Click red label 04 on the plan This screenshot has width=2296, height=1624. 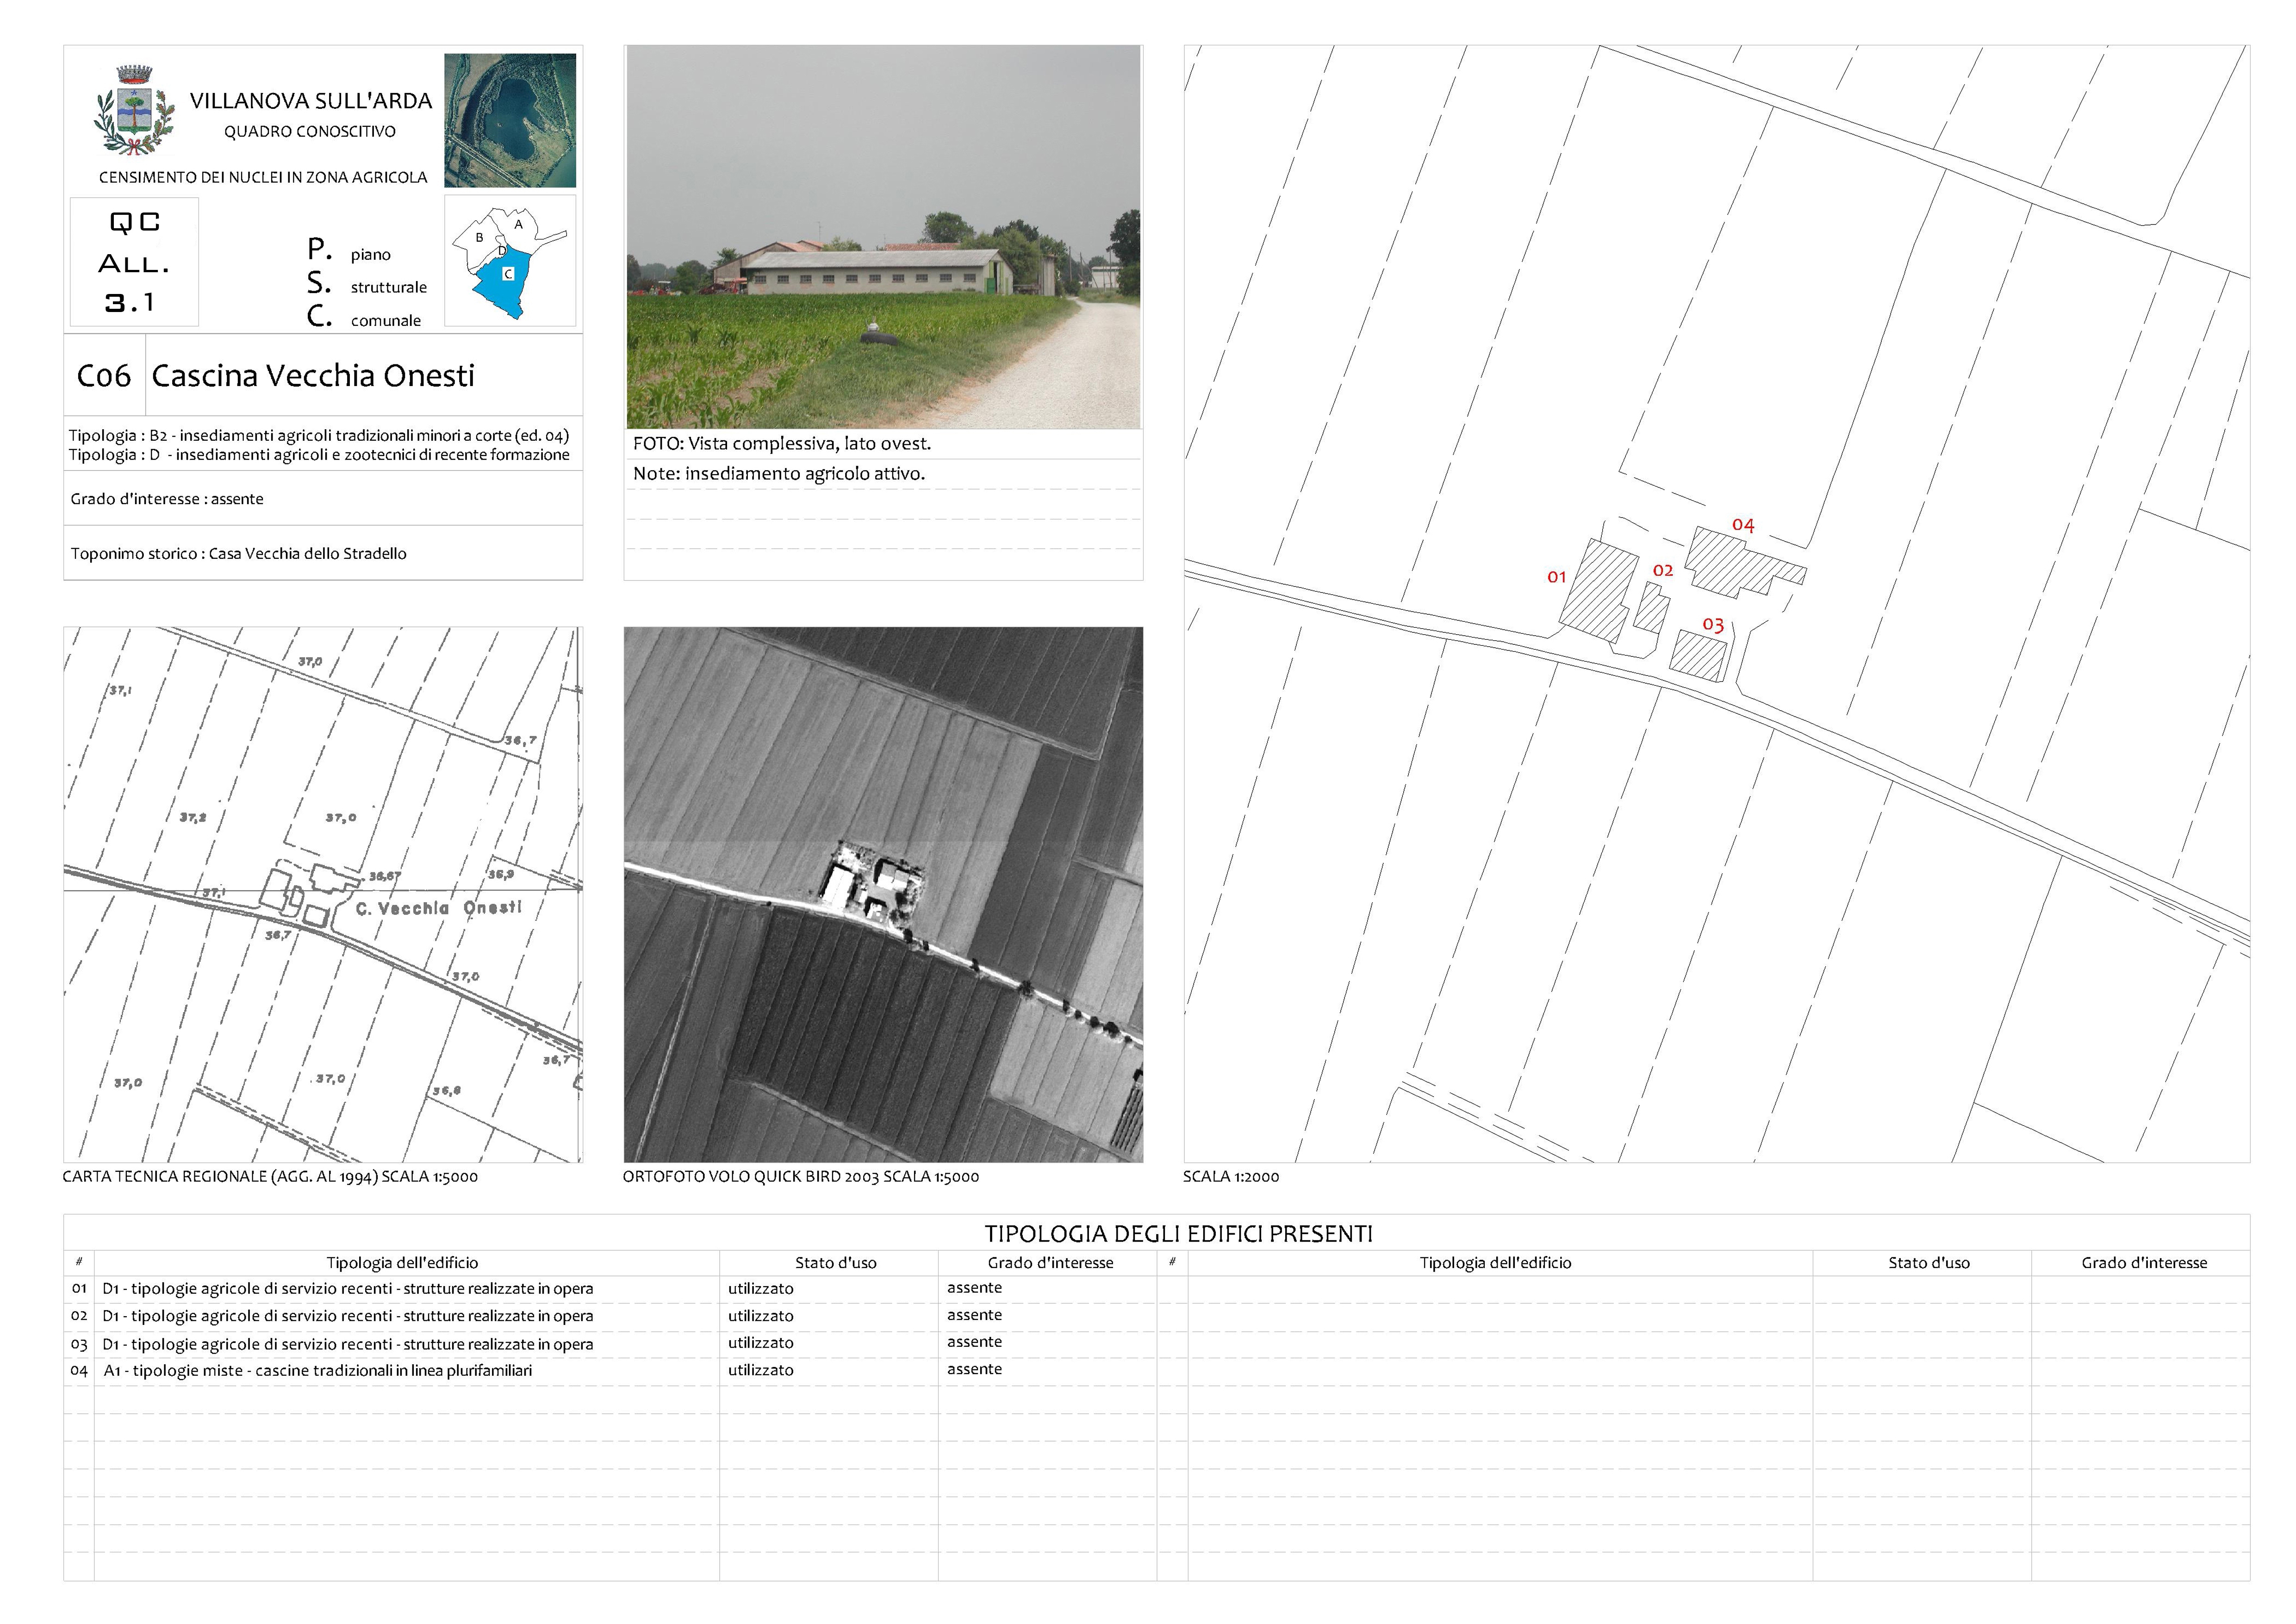click(1743, 525)
